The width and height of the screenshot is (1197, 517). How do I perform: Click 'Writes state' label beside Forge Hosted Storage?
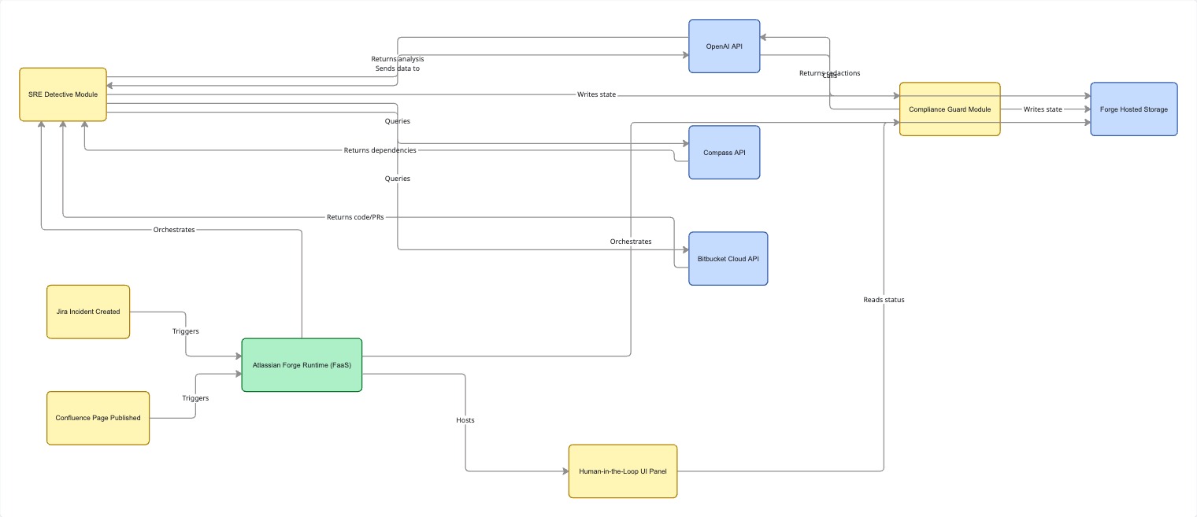click(1043, 109)
